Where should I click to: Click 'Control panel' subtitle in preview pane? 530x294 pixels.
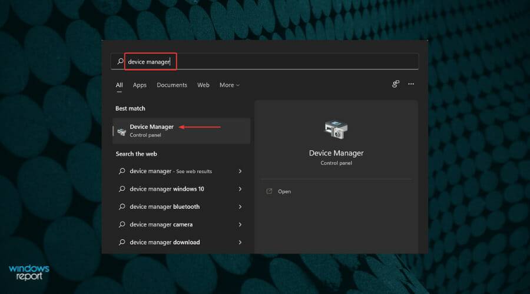[336, 163]
